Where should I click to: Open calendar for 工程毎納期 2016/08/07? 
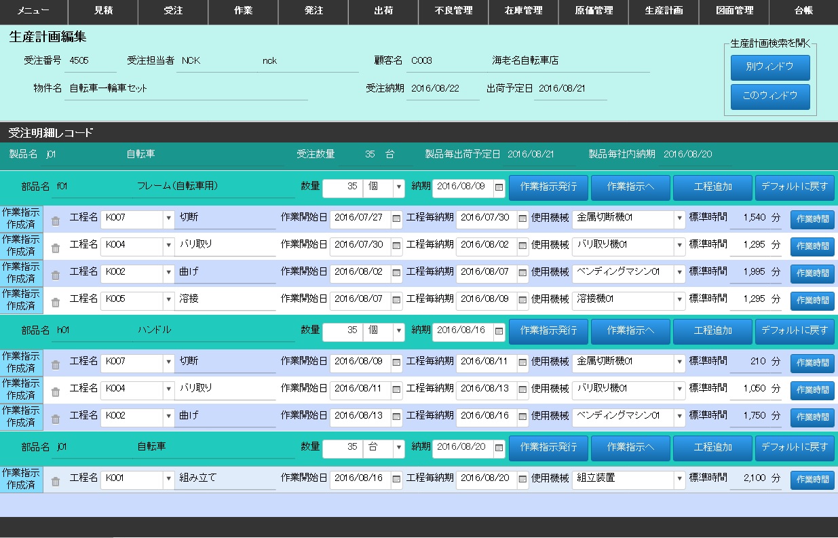pos(522,272)
